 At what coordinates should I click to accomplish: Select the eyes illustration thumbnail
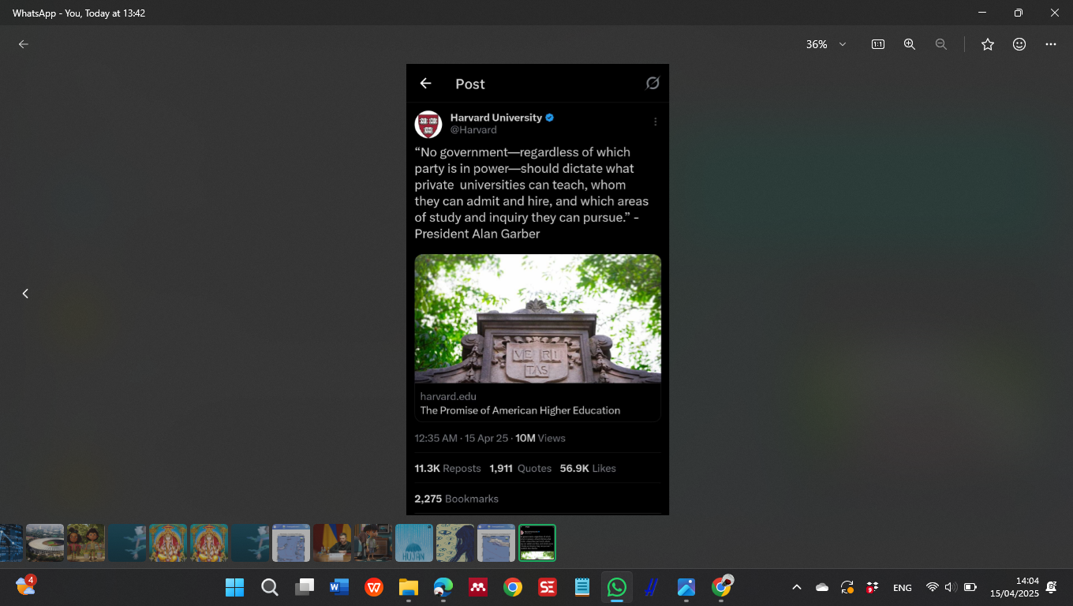[x=455, y=543]
